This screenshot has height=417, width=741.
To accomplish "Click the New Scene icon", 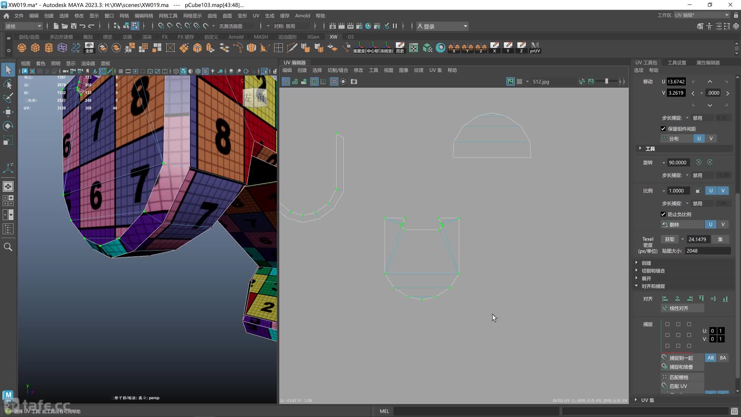I will click(56, 26).
